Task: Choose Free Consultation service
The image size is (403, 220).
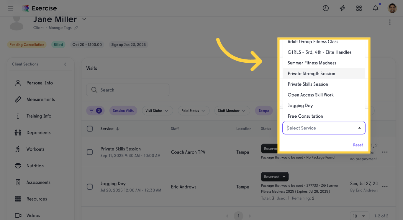Action: (324, 116)
